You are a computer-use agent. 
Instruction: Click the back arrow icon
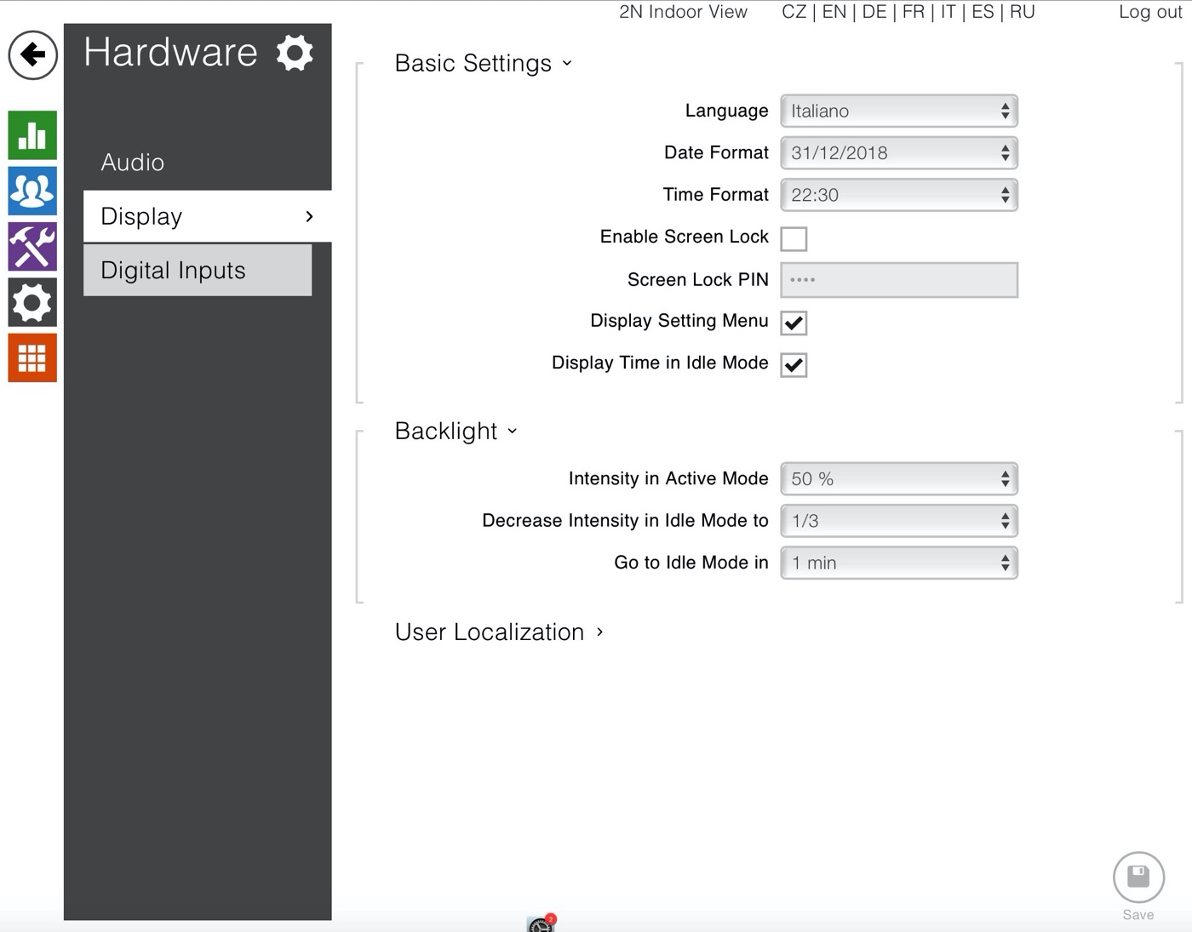(x=32, y=55)
